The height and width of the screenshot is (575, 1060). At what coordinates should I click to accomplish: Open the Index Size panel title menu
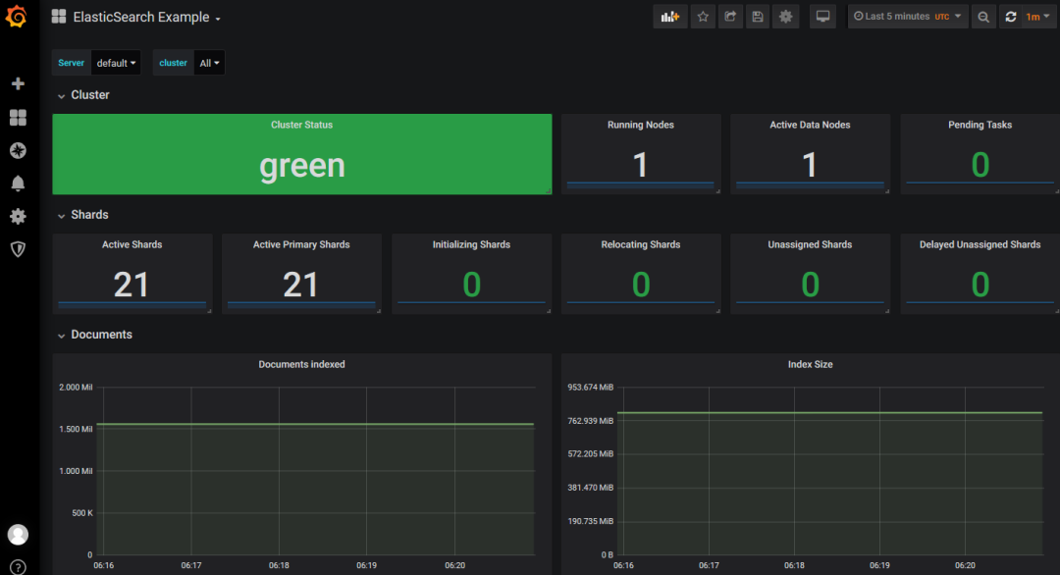coord(810,364)
